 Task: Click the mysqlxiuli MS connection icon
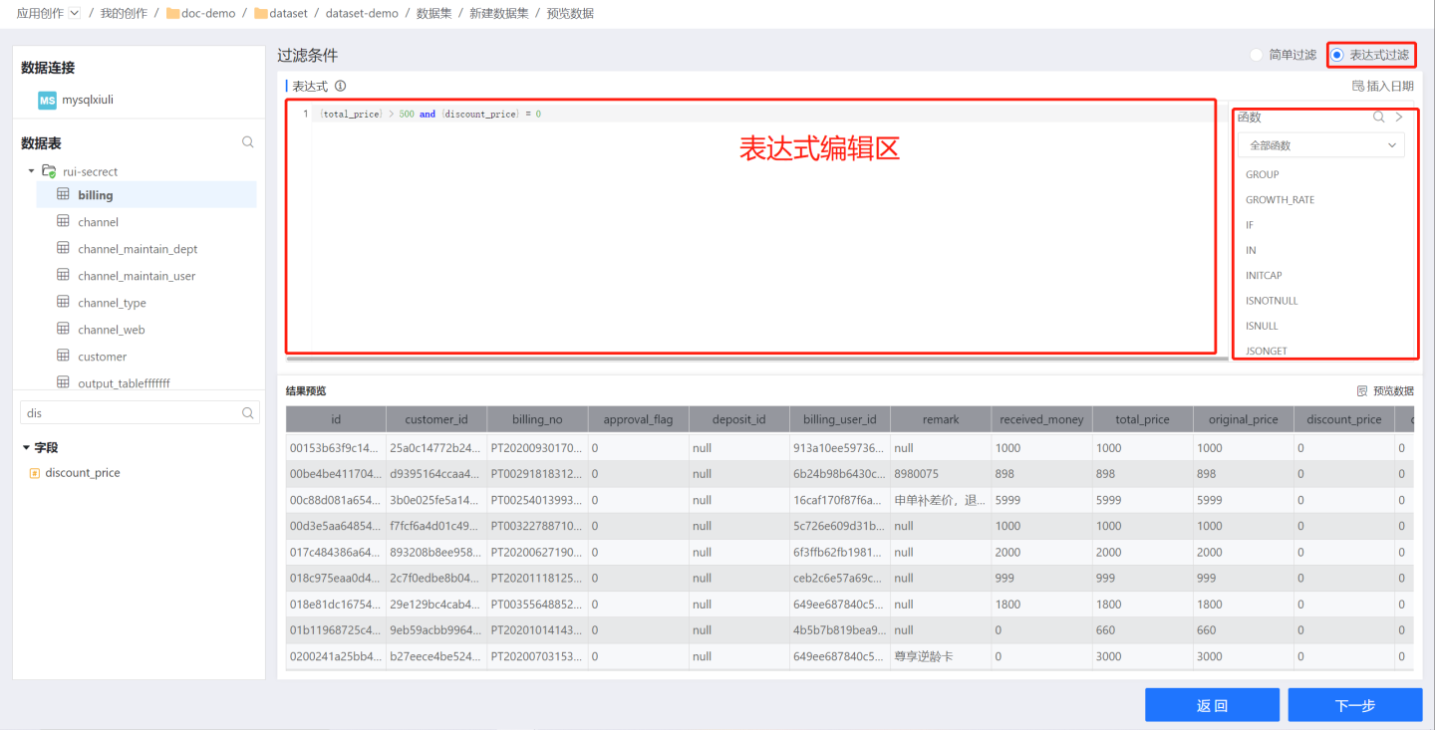click(x=47, y=101)
